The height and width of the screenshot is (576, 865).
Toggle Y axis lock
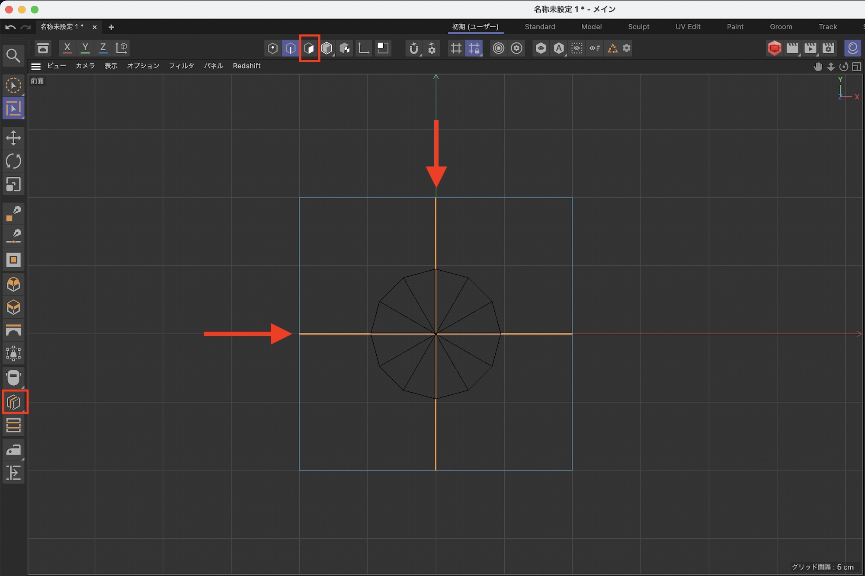point(85,48)
